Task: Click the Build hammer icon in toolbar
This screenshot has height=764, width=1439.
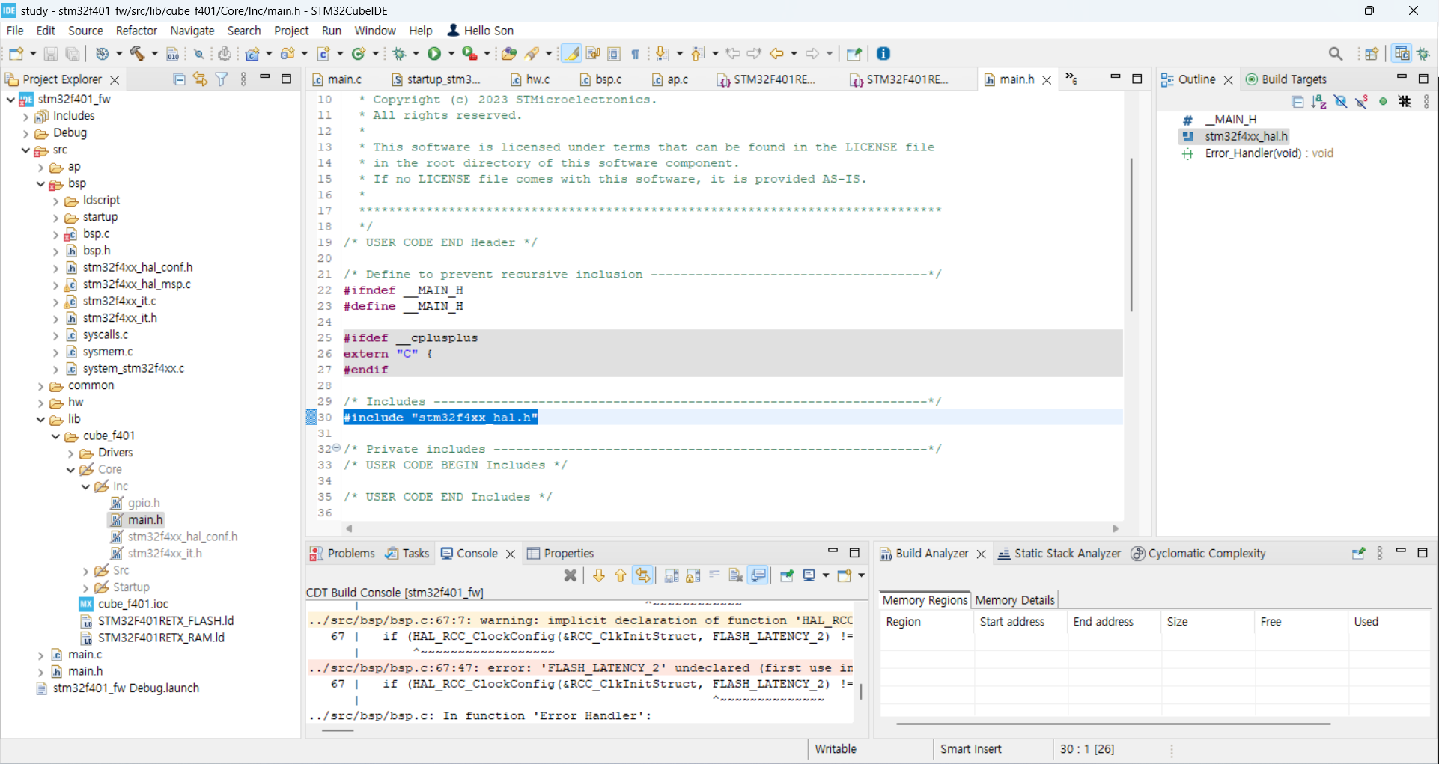Action: pyautogui.click(x=137, y=53)
